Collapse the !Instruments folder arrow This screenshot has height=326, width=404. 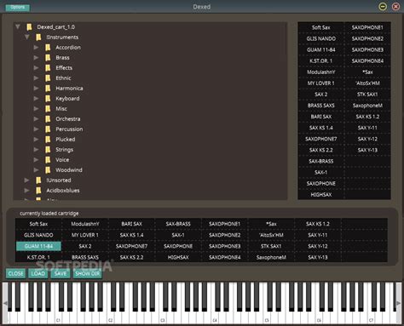coord(27,37)
